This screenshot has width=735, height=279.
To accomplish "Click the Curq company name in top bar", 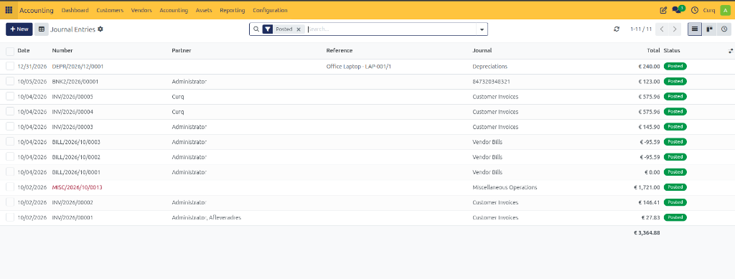I will point(709,10).
